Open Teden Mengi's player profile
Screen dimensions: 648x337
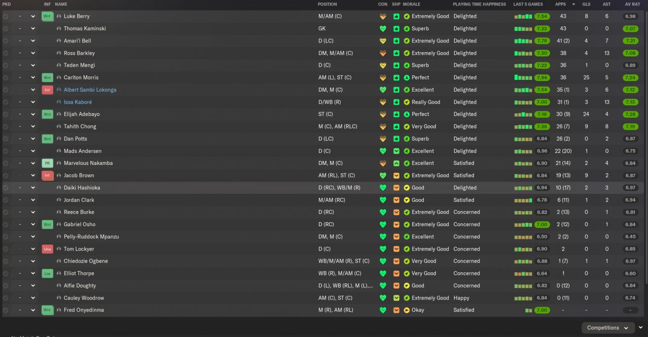tap(79, 65)
